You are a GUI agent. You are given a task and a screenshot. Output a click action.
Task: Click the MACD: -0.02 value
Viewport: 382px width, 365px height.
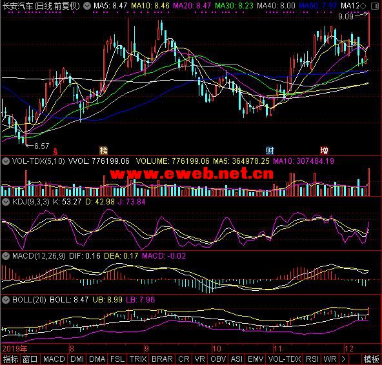(x=164, y=256)
